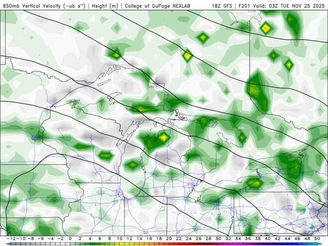Click the "20" value on the color scale
This screenshot has height=246, width=328.
point(169,239)
